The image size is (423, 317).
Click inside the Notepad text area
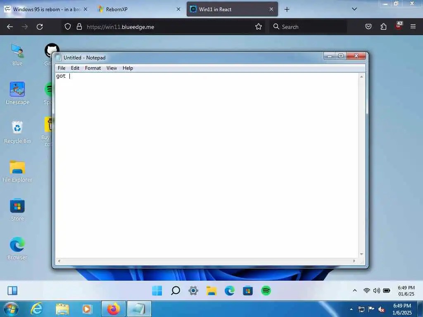tap(207, 166)
